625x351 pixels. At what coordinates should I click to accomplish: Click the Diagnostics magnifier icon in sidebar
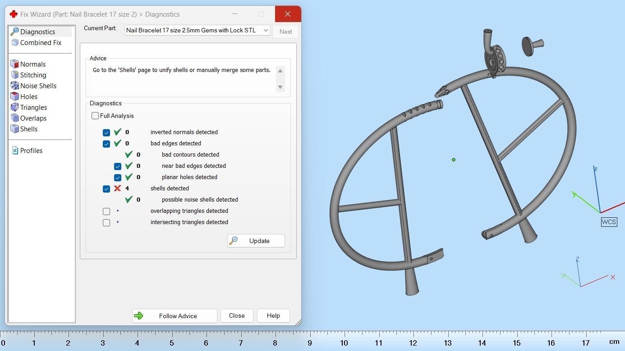pos(14,31)
